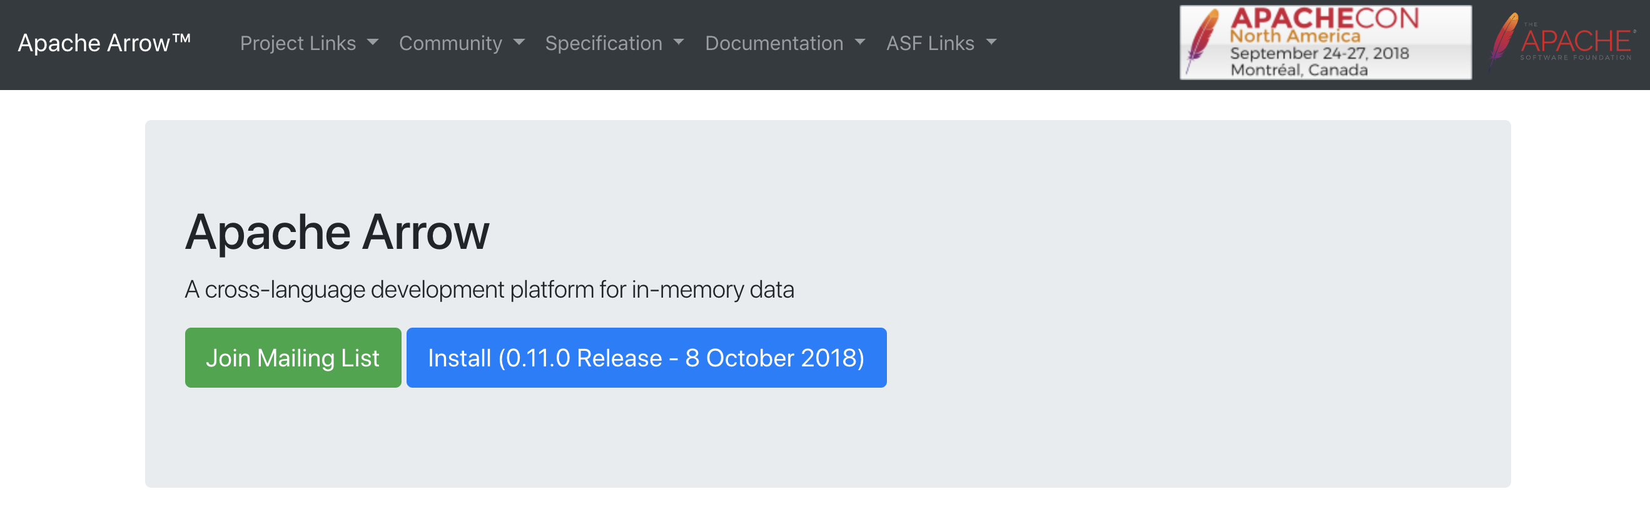This screenshot has width=1650, height=519.
Task: Expand ASF Links dropdown caret
Action: pos(991,43)
